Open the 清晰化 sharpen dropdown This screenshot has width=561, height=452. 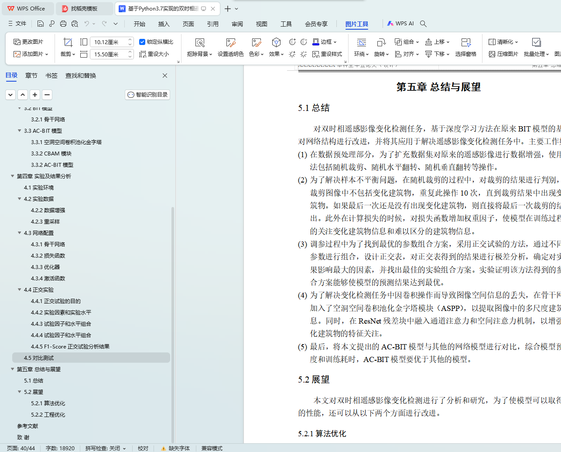[x=503, y=42]
